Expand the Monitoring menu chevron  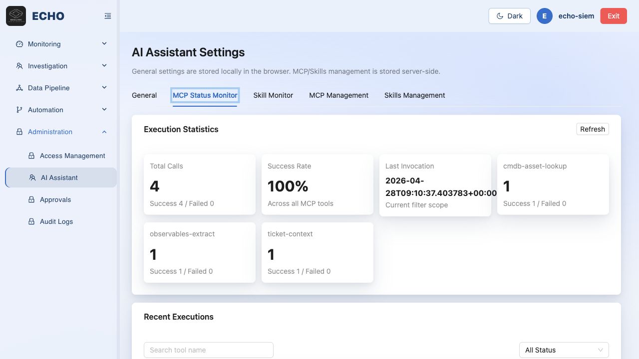pyautogui.click(x=104, y=44)
